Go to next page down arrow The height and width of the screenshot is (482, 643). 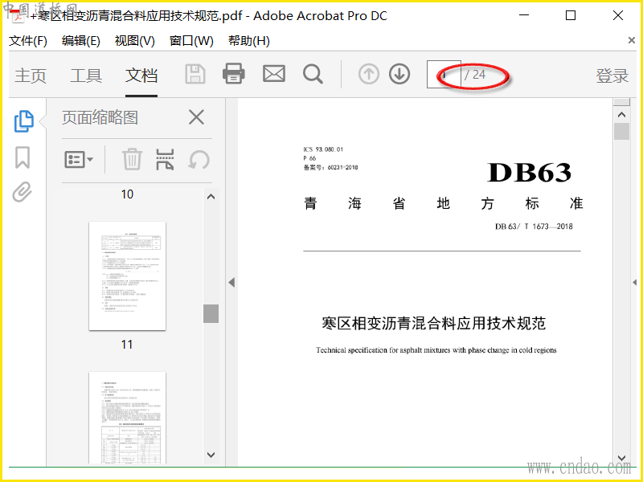click(x=399, y=75)
